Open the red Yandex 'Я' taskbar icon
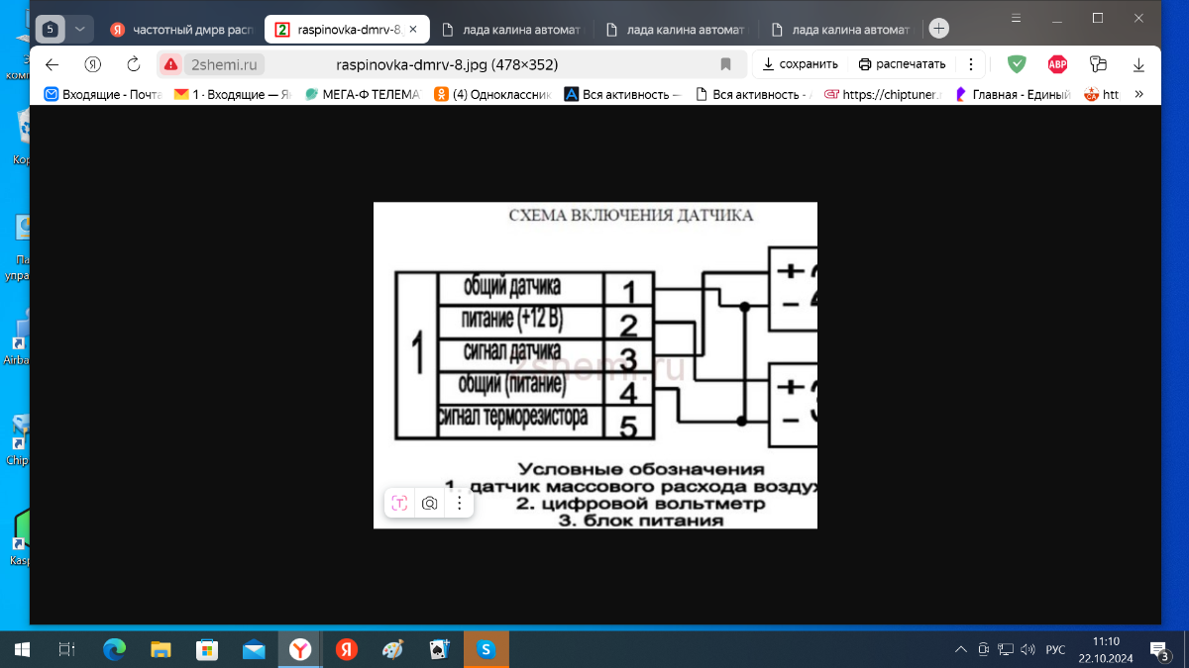The height and width of the screenshot is (668, 1189). 346,649
